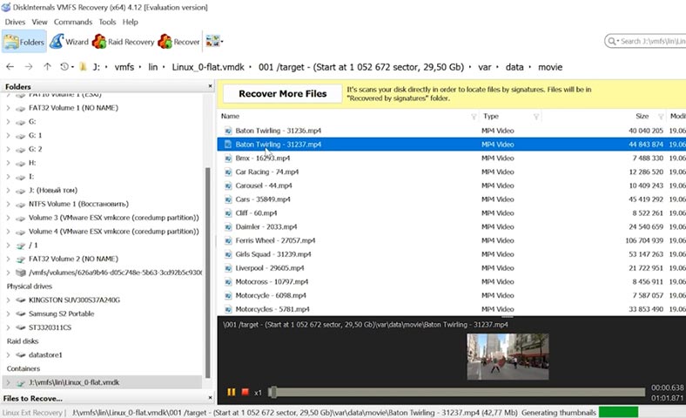Go up one folder level

click(48, 67)
